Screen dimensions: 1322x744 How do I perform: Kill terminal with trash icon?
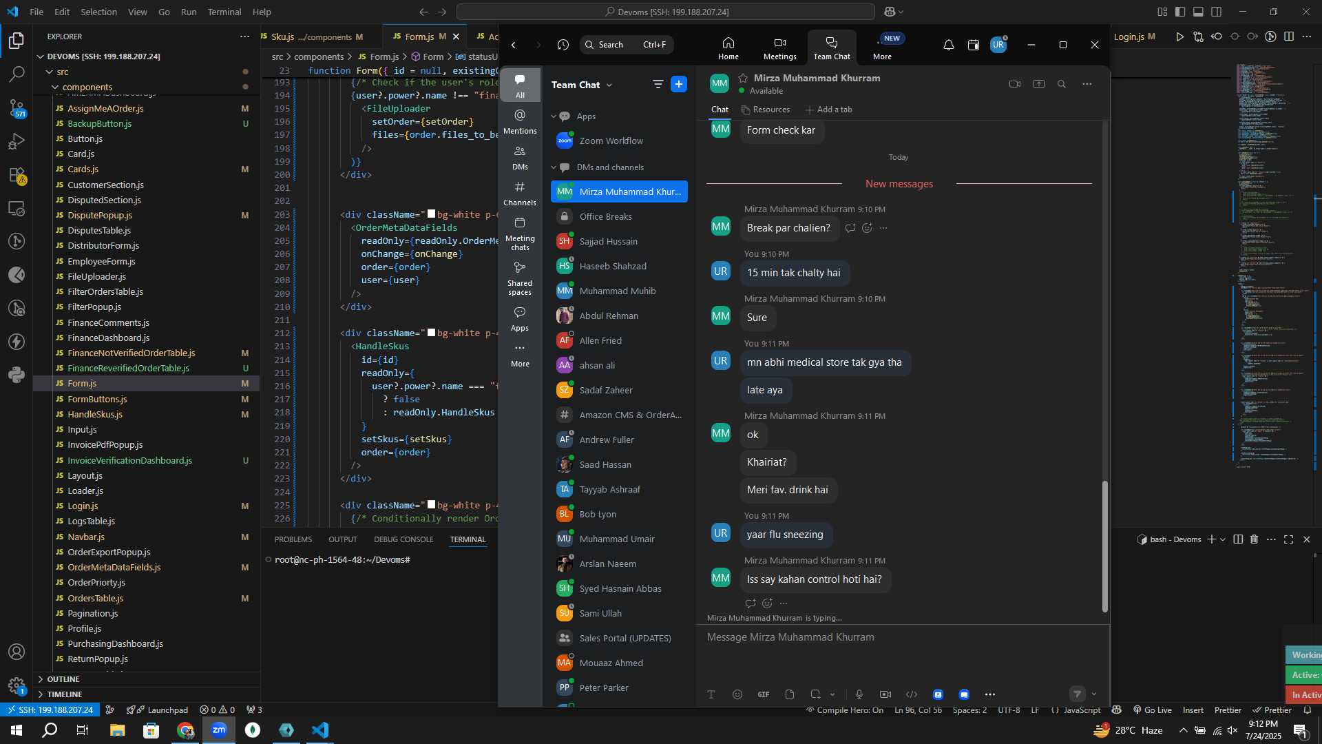coord(1254,539)
